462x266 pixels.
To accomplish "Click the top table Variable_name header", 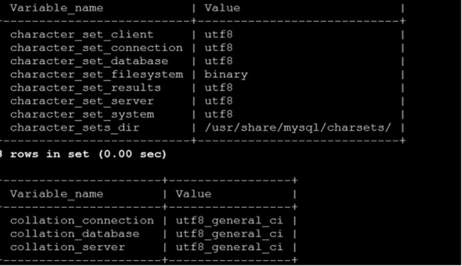I will pyautogui.click(x=57, y=8).
